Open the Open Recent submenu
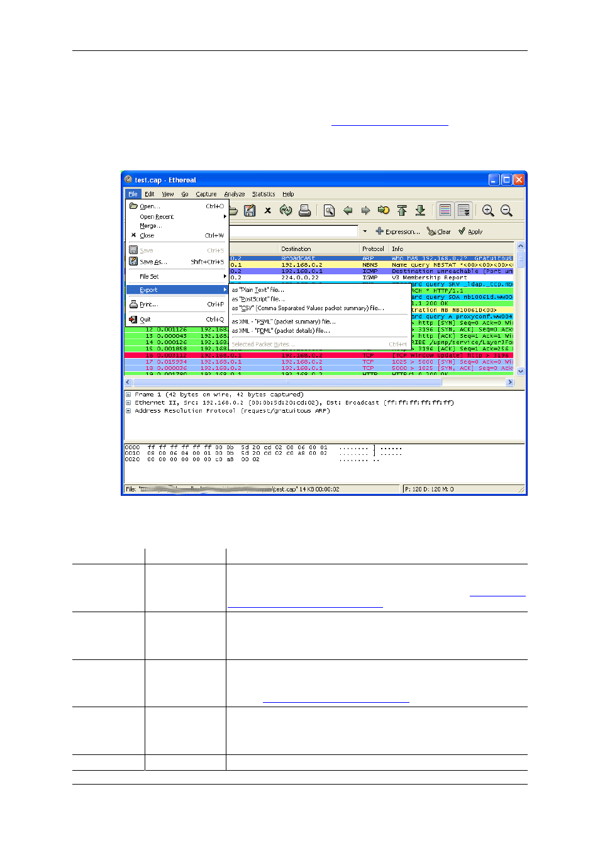 click(177, 216)
